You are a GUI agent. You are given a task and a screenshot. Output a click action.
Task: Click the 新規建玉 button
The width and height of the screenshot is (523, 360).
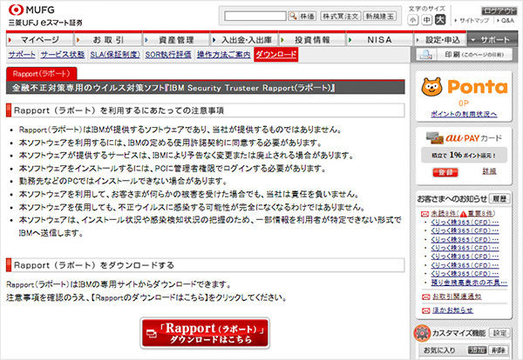(380, 16)
